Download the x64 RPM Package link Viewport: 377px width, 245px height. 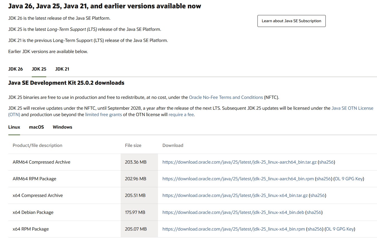point(234,229)
